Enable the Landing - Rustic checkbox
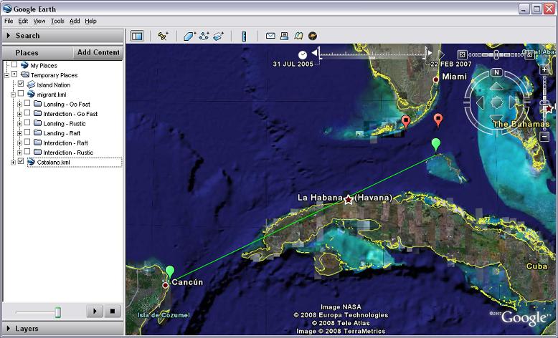The image size is (558, 338). click(27, 122)
